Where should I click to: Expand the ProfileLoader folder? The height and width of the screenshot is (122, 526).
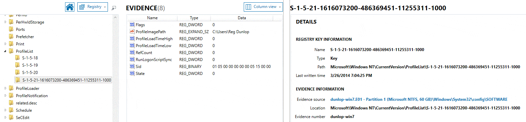[x=5, y=89]
